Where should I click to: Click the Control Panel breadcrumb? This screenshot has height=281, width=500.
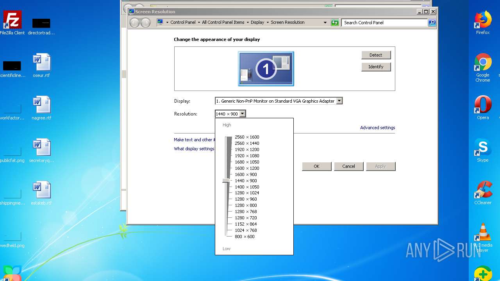click(183, 22)
